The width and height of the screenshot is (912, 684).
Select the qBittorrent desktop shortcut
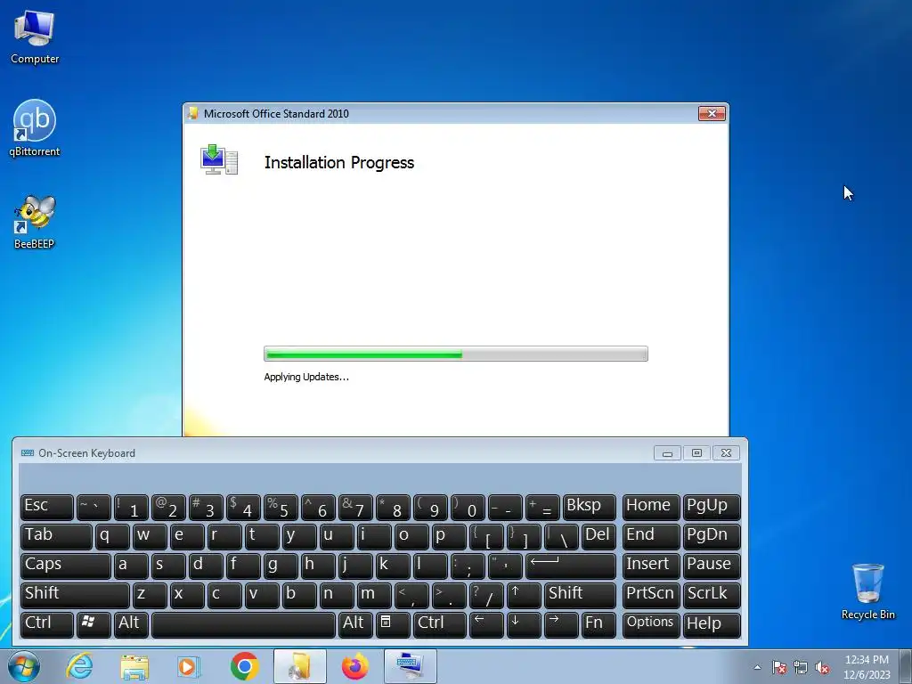click(x=35, y=128)
